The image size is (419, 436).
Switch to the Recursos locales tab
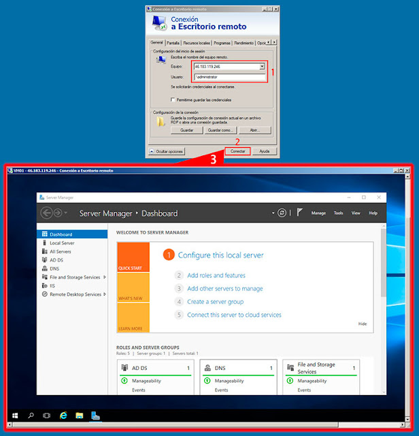197,43
